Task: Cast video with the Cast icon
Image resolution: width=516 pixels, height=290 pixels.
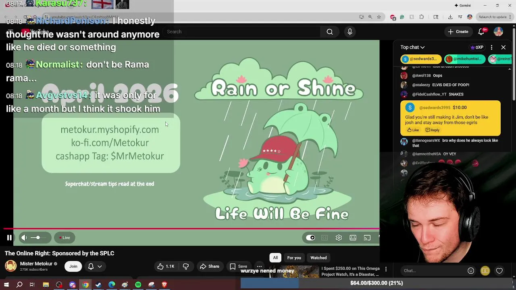Action: click(x=367, y=238)
